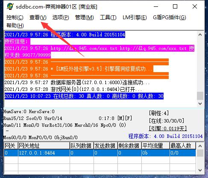Click the HumSave:0 HeroSave:0 status text

[x=29, y=111]
